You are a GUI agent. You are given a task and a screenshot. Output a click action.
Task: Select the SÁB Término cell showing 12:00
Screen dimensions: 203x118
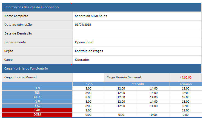(185, 110)
